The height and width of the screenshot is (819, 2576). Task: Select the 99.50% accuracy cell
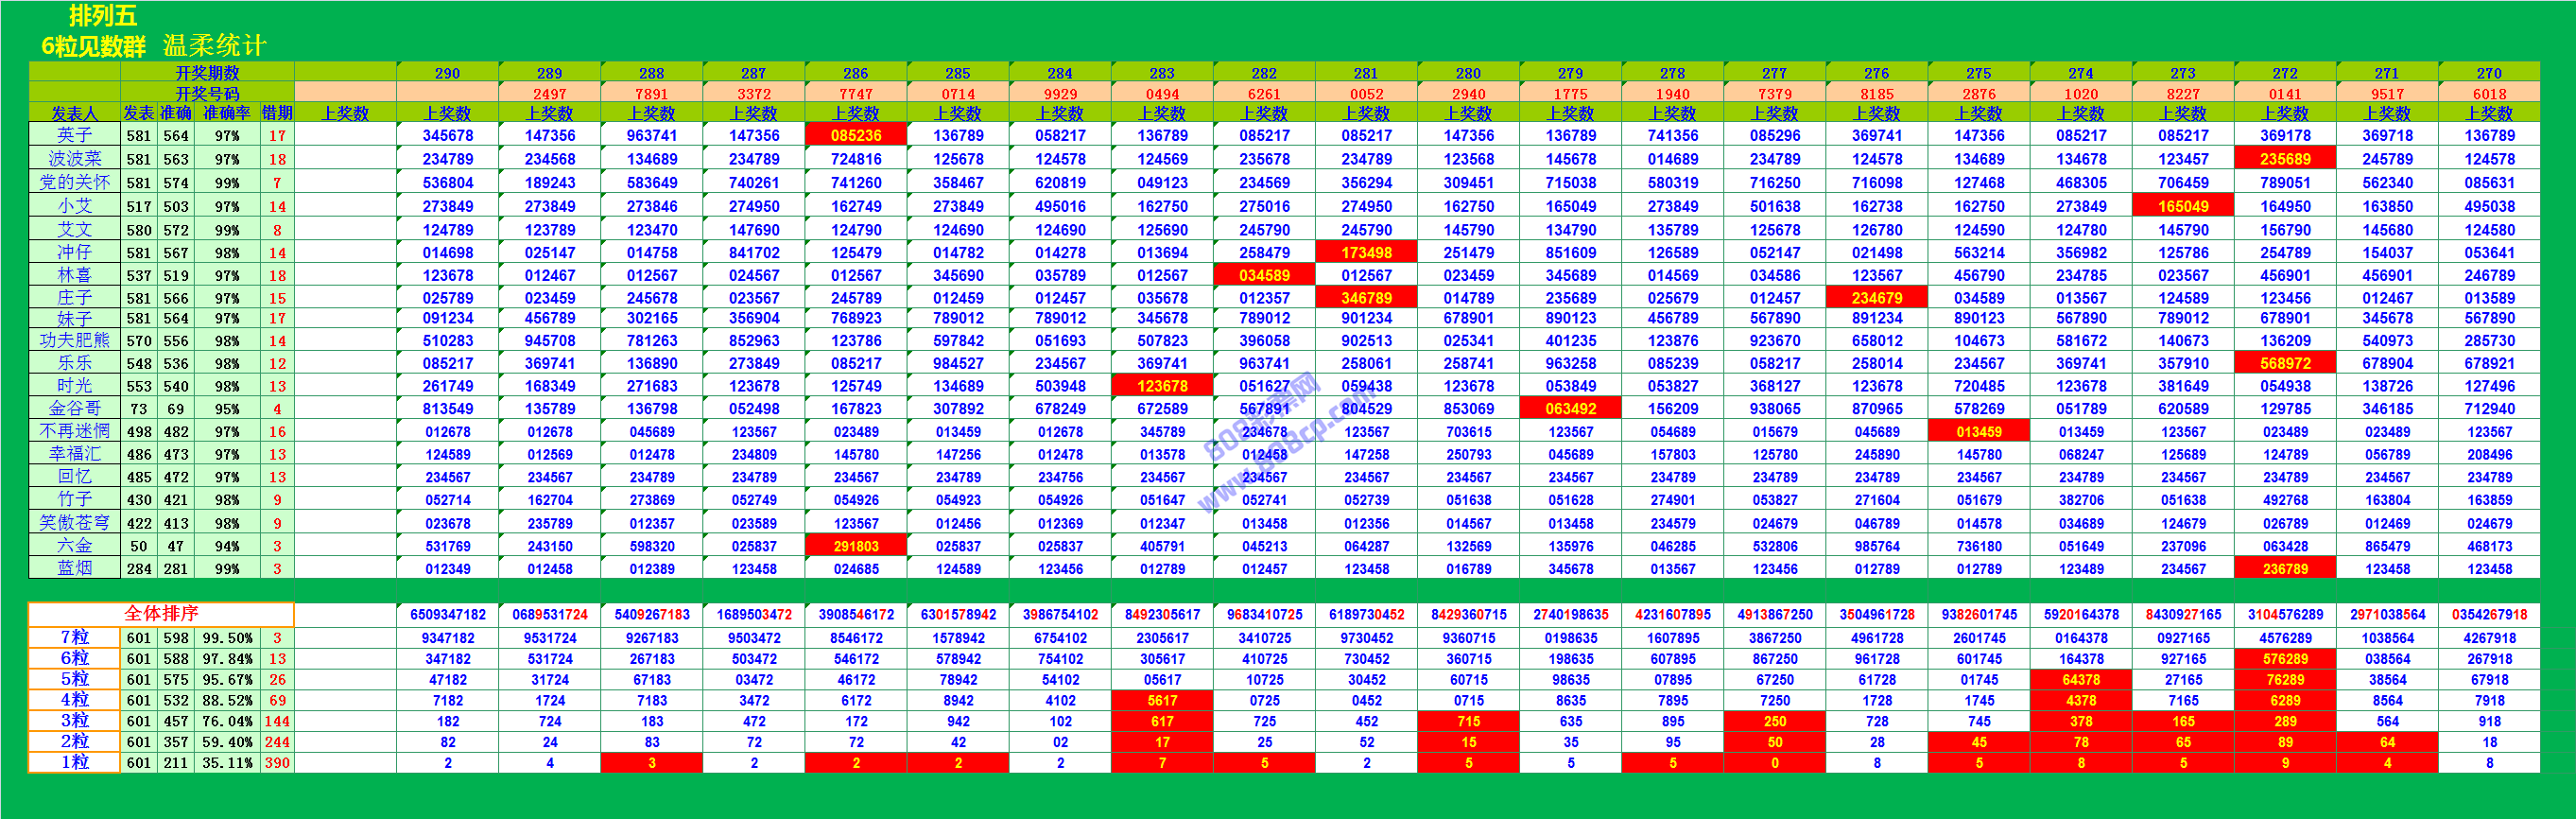pos(227,638)
